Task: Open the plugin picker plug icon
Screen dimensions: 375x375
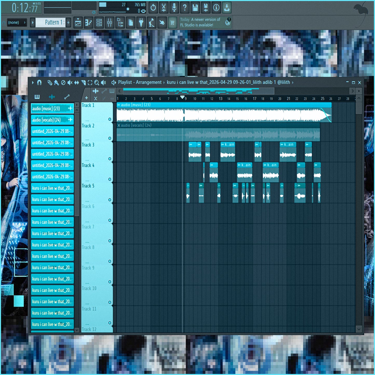Action: tap(141, 23)
